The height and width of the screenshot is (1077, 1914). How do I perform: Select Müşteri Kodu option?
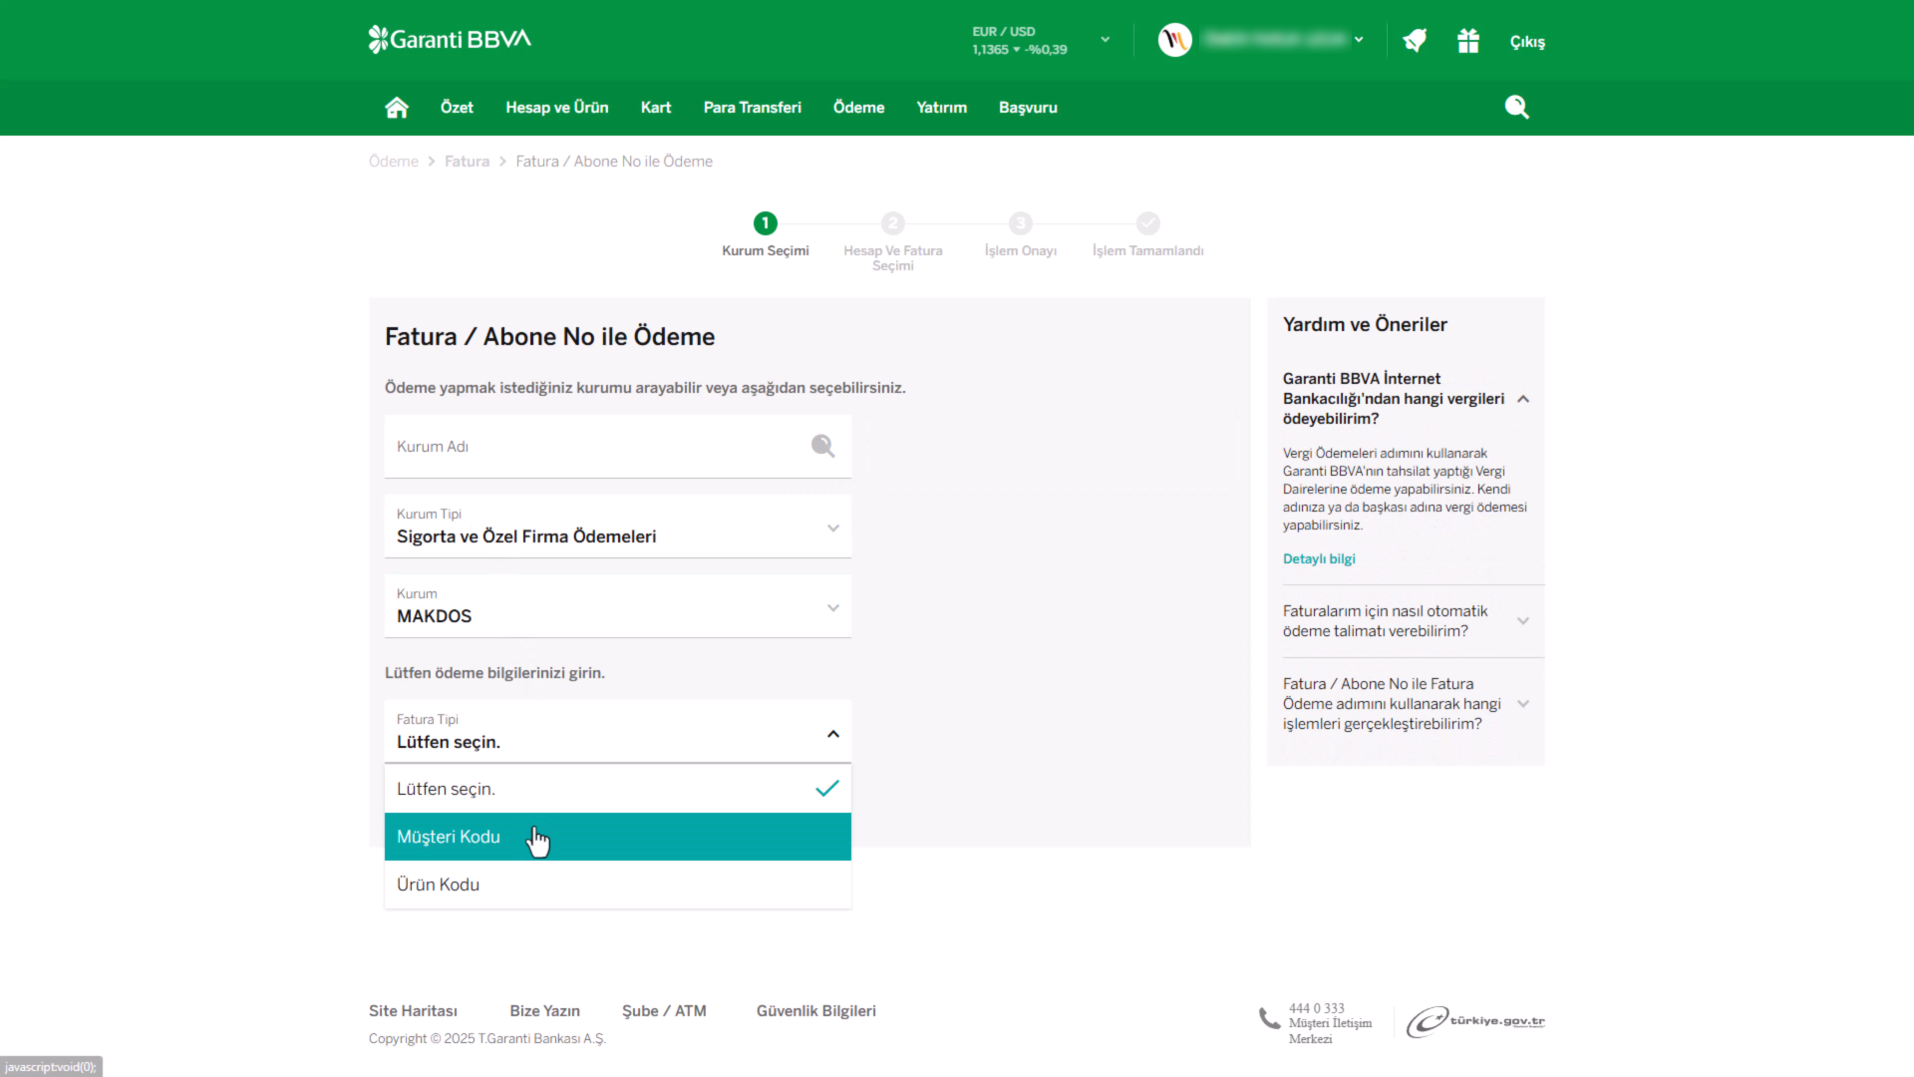[x=618, y=837]
